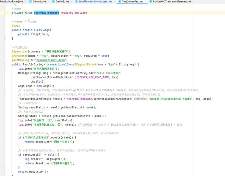Close the Demo2.java tab
Viewport: 225px width, 176px height.
(x=72, y=1)
